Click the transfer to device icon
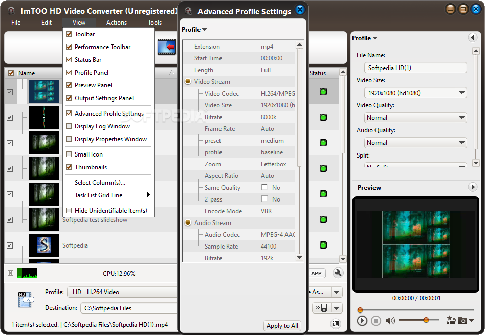The image size is (485, 335). [x=321, y=308]
